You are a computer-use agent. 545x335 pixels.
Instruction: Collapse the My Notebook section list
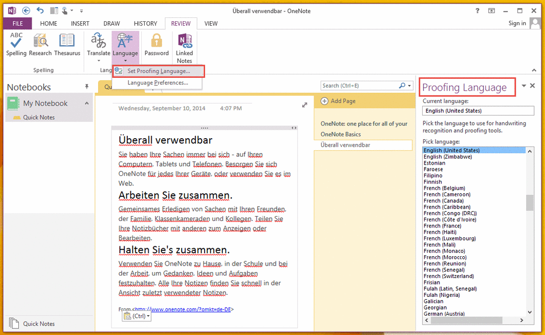(87, 103)
